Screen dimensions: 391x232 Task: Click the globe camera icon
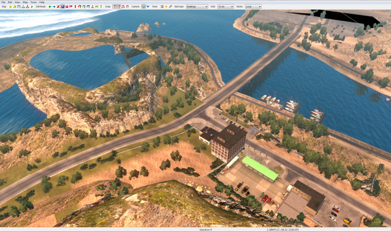click(144, 6)
